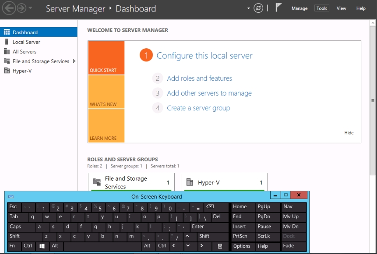Click the Backspace key on On-Screen Keyboard
This screenshot has width=377, height=254.
tap(216, 207)
